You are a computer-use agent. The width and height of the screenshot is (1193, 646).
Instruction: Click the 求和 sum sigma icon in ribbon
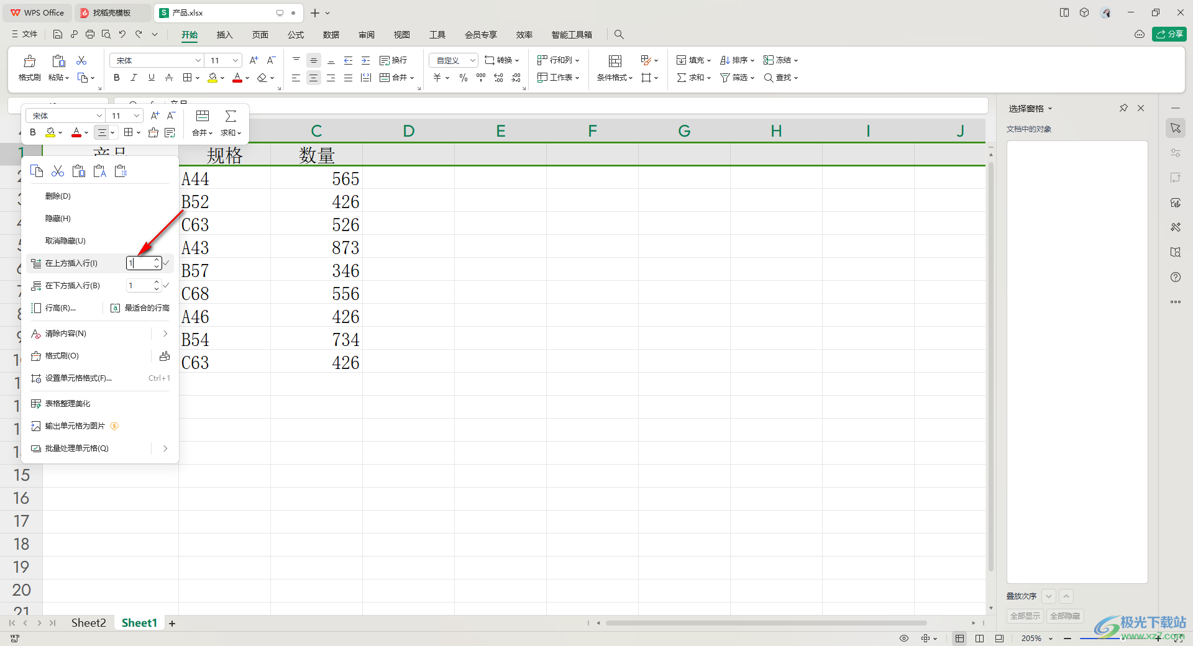(x=682, y=78)
